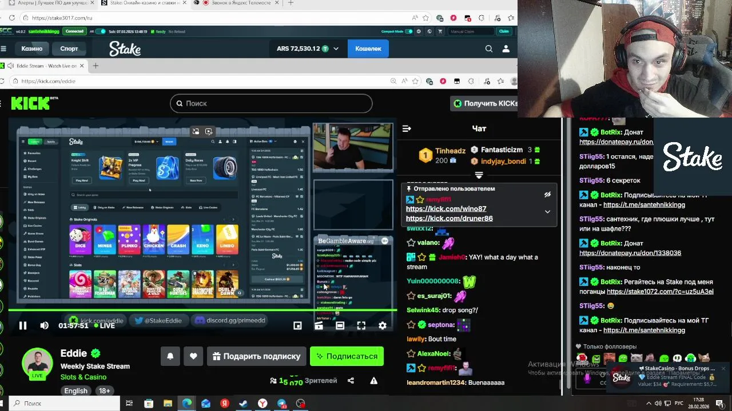Image resolution: width=732 pixels, height=411 pixels.
Task: Select Tinheadz in the chat leaderboard
Action: pos(450,151)
